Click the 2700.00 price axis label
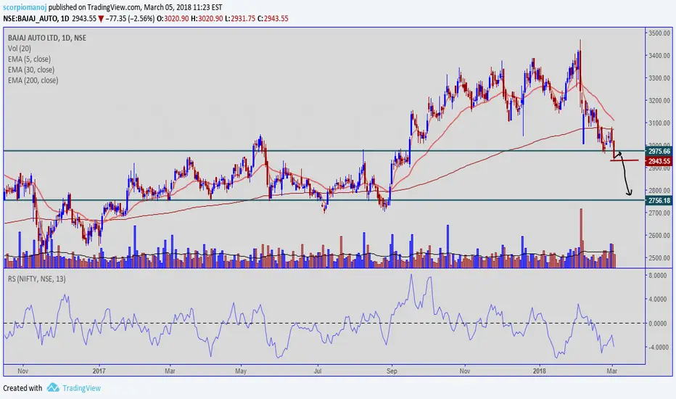Viewport: 676px width, 399px height. pos(659,213)
